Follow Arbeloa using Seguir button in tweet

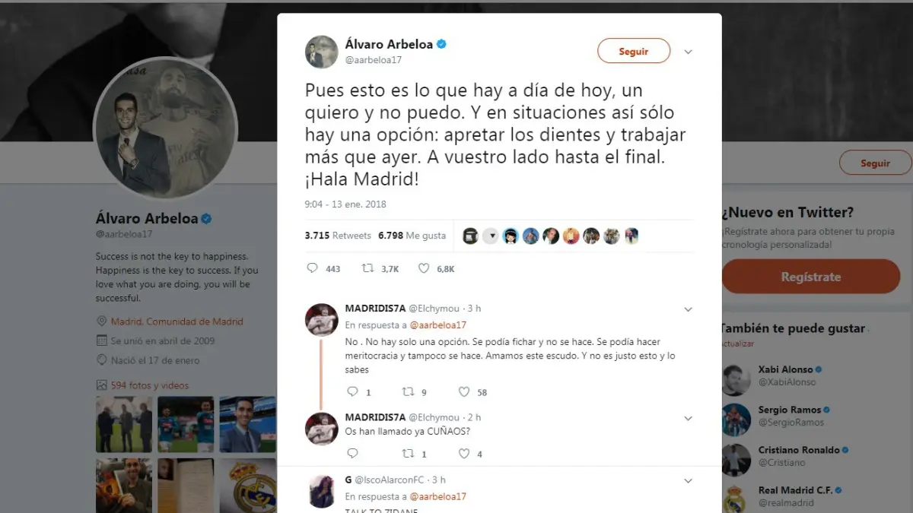coord(634,51)
